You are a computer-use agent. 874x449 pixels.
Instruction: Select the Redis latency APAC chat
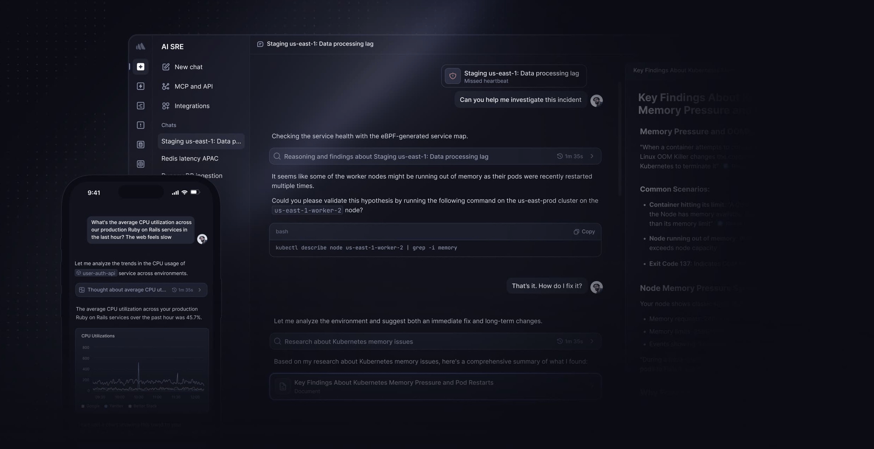(190, 158)
